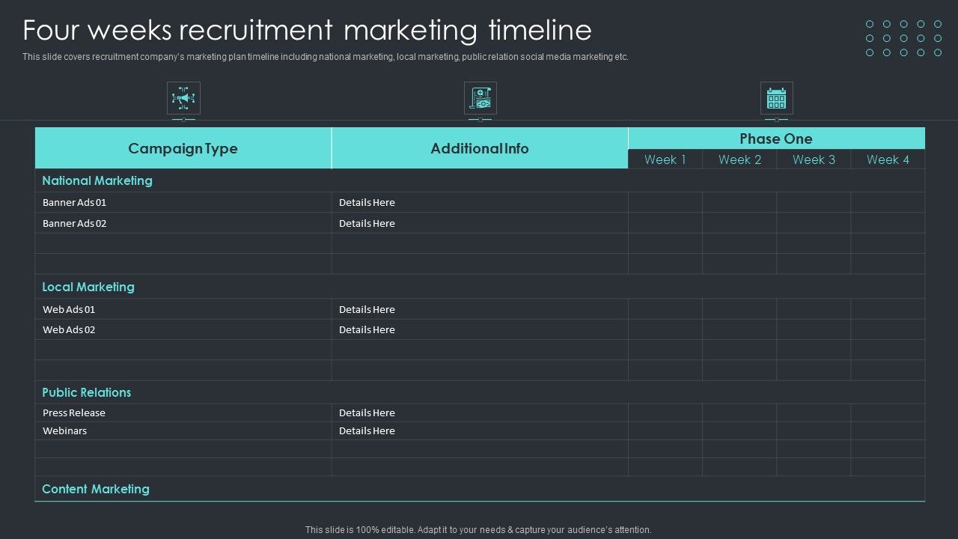
Task: Click the Week 1 cell for Banner Ads 01
Action: 665,202
